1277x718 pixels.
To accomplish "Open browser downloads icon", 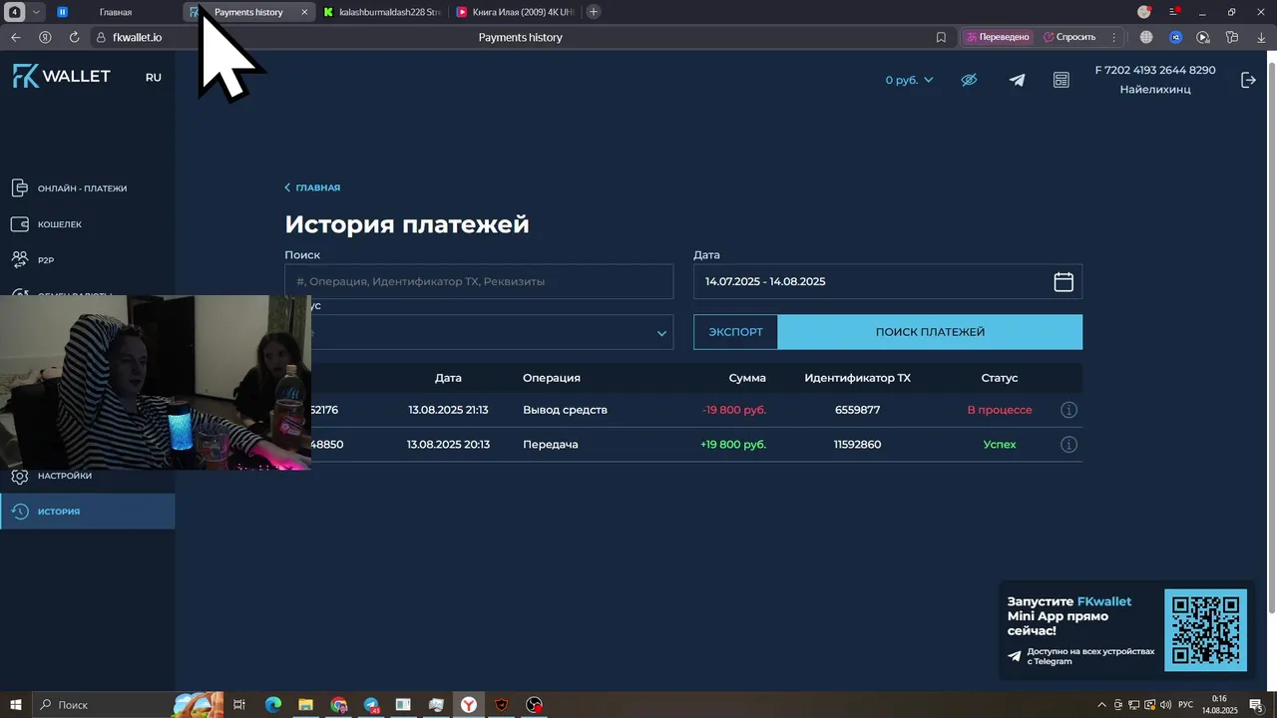I will (1261, 37).
